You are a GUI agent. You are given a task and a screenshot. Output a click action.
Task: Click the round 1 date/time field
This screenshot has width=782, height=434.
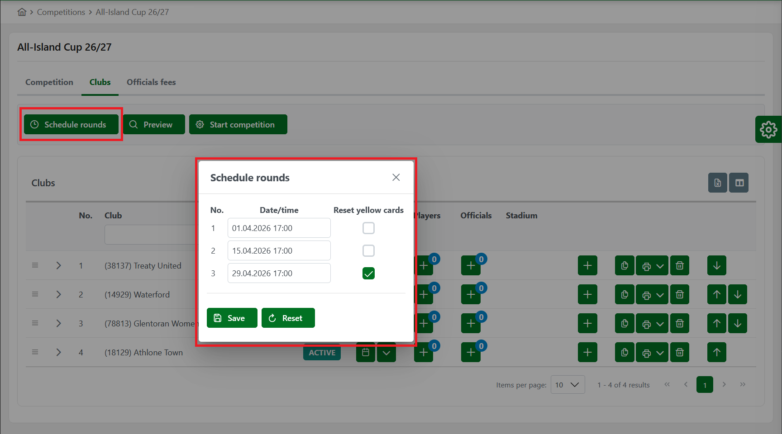[279, 228]
